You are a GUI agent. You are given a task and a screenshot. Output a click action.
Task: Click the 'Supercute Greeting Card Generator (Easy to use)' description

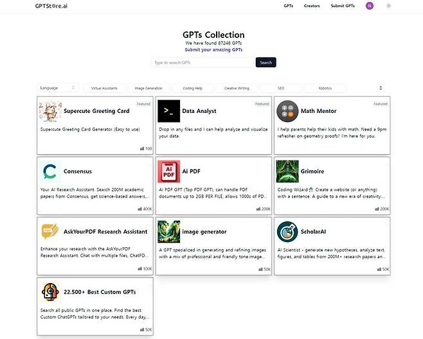click(90, 129)
